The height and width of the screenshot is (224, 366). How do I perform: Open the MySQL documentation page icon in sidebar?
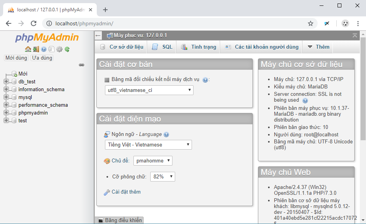pos(52,49)
